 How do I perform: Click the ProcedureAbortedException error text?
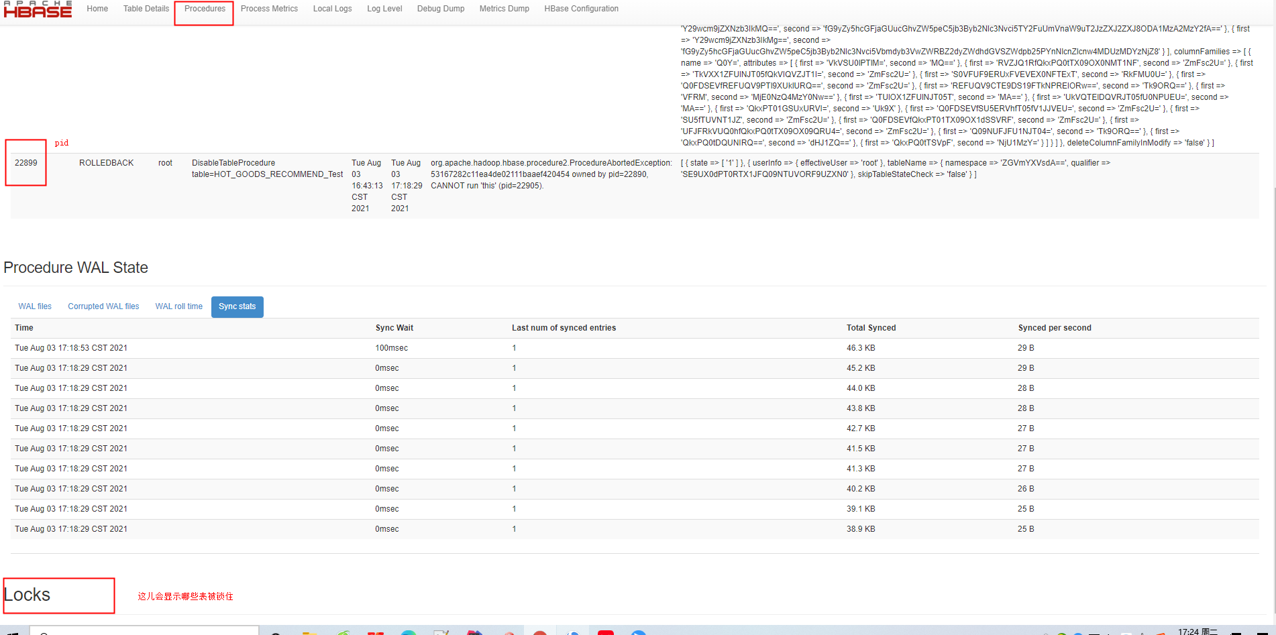[x=551, y=174]
